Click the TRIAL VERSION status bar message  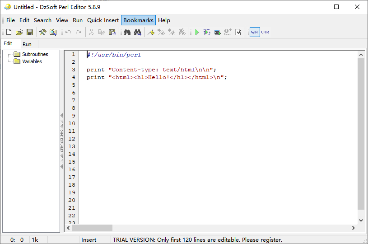[197, 240]
